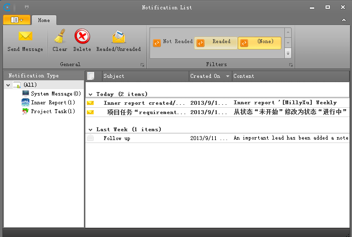Select System Message in the notification tree
Viewport: 352px width, 237px height.
coord(55,94)
